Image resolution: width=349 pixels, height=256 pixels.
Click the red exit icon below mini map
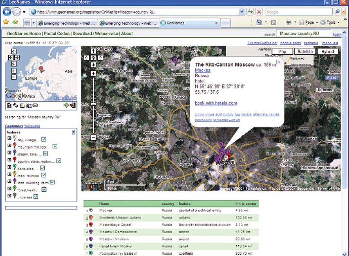[x=73, y=105]
